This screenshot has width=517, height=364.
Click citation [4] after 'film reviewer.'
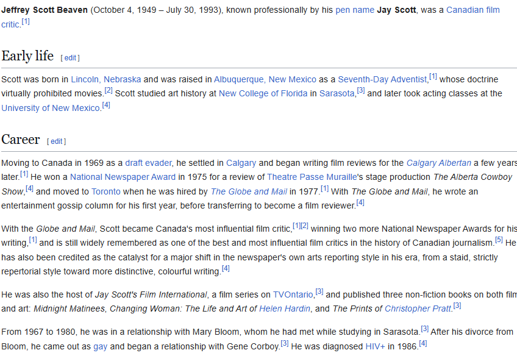pyautogui.click(x=360, y=203)
